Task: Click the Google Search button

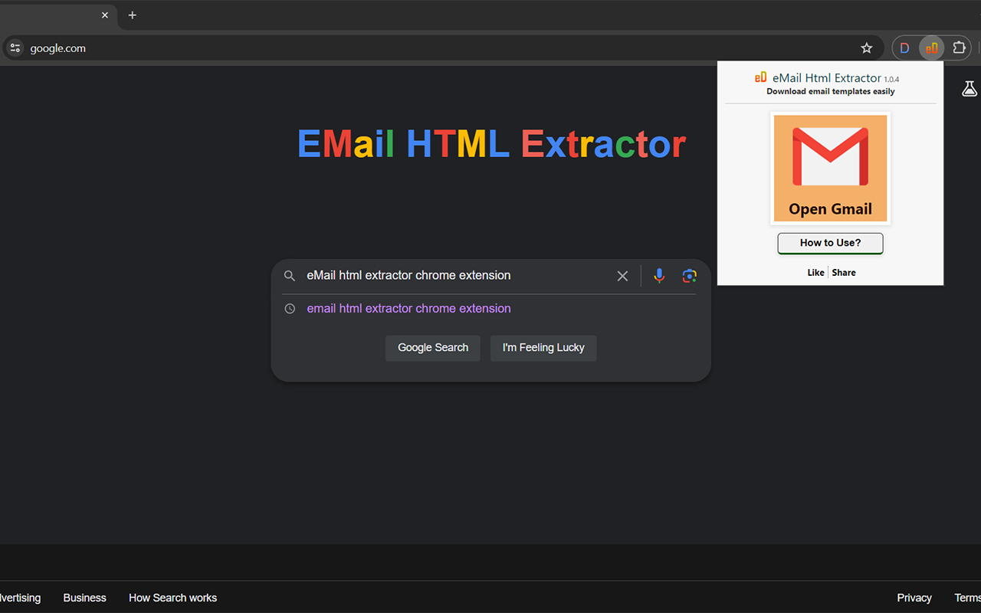Action: point(432,348)
